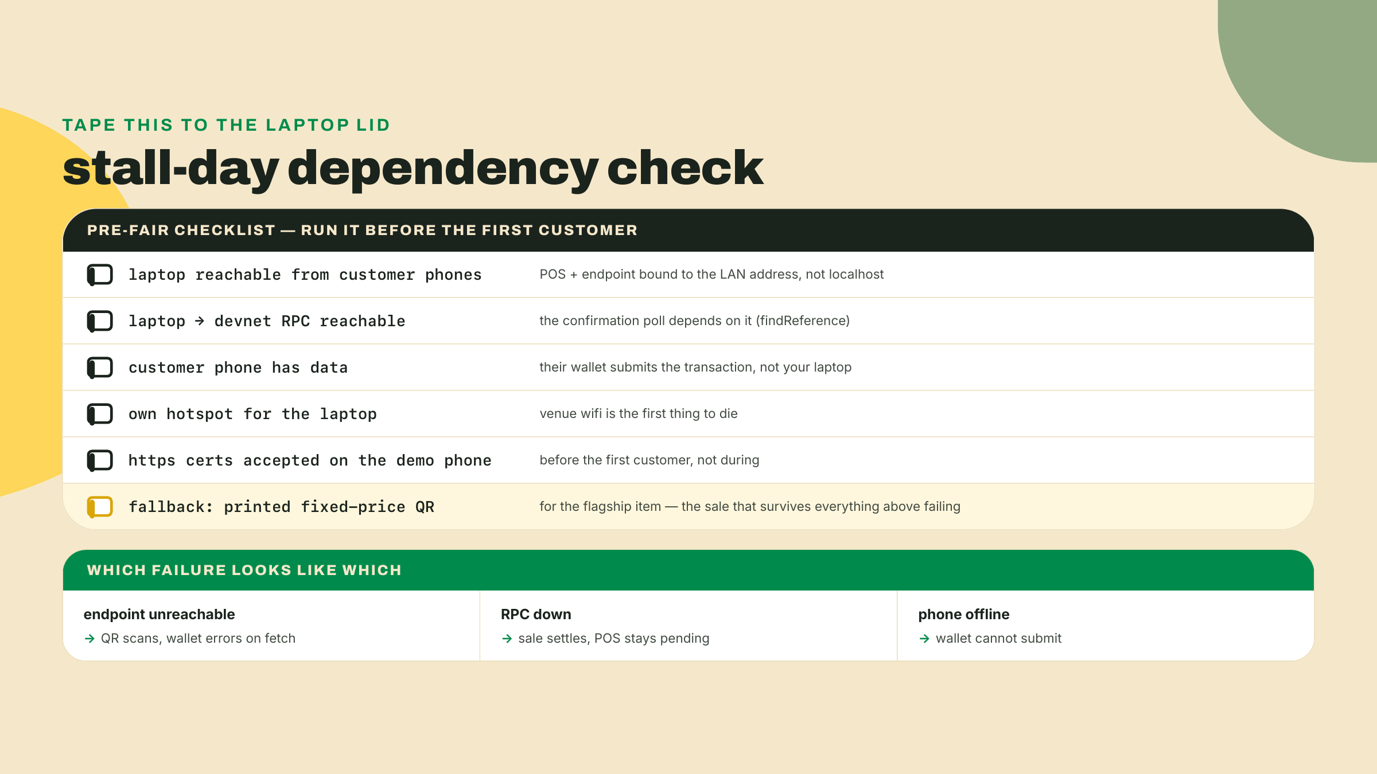The image size is (1377, 774).
Task: Select 'own hotspot for the laptop' label
Action: [x=252, y=414]
